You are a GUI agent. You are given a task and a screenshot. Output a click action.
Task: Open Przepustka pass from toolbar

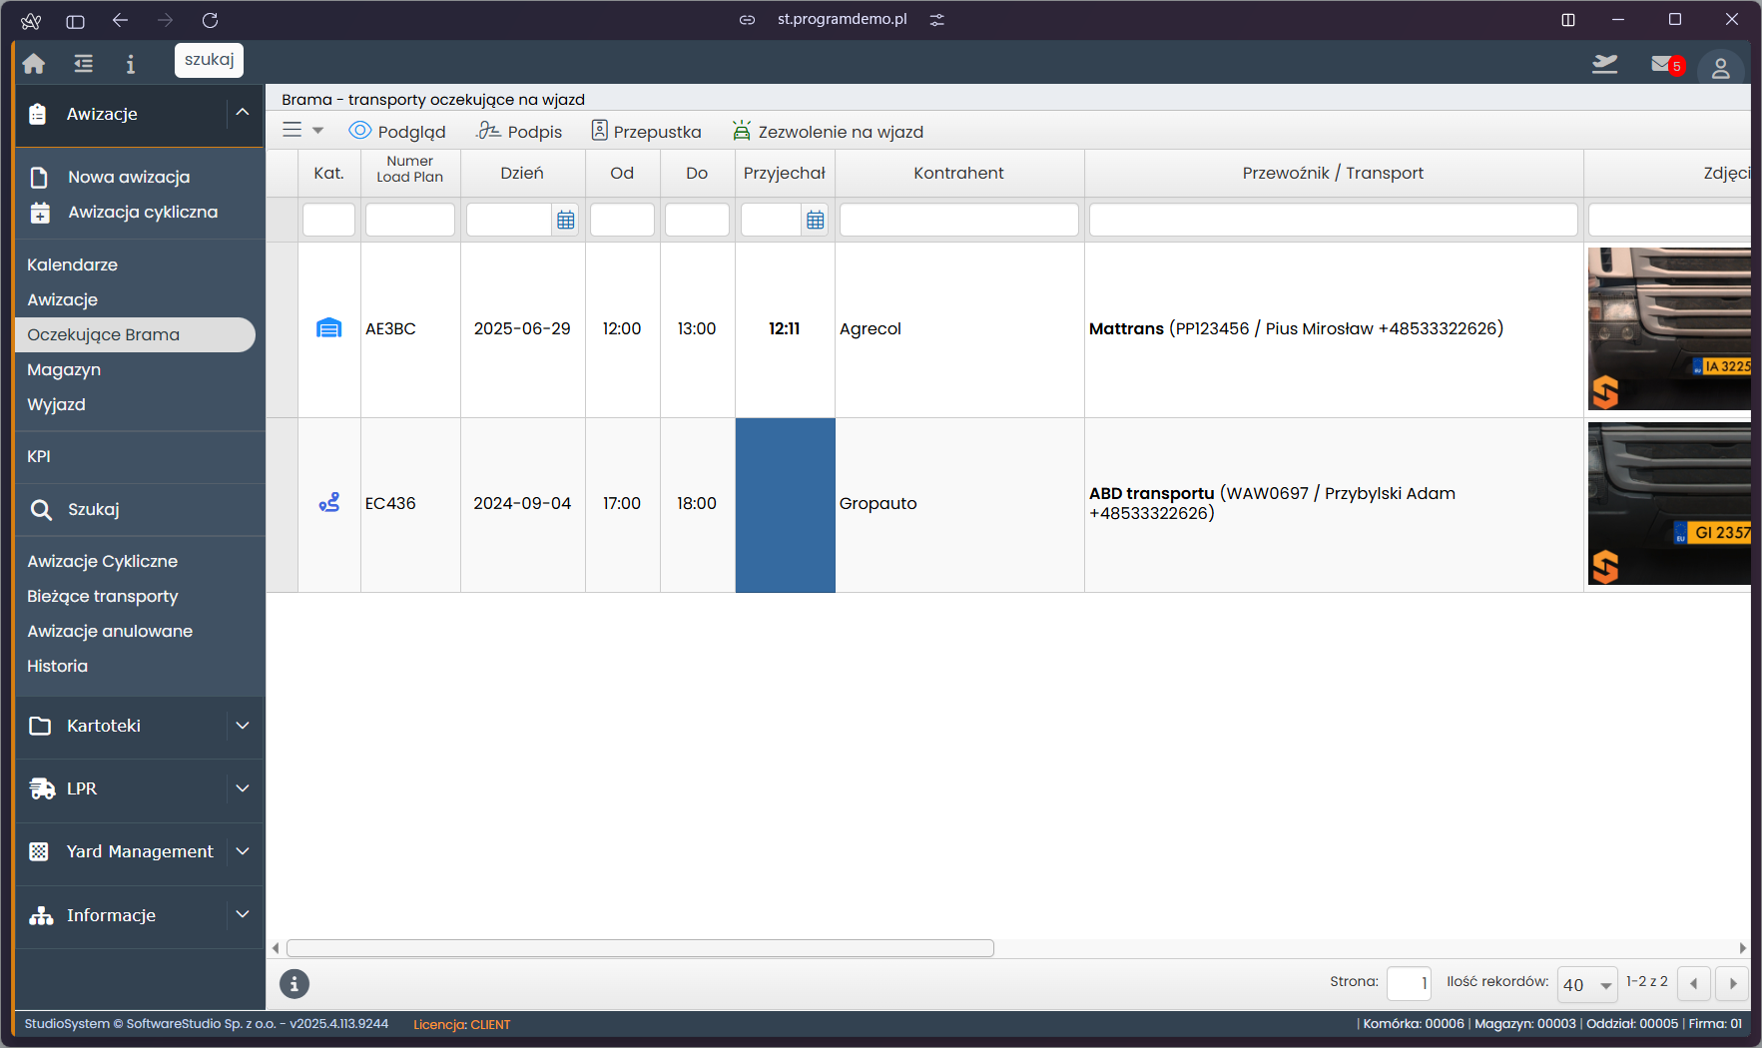pyautogui.click(x=647, y=131)
